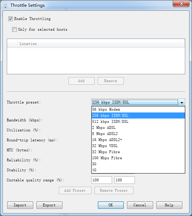Click the Remove host button

(111, 81)
